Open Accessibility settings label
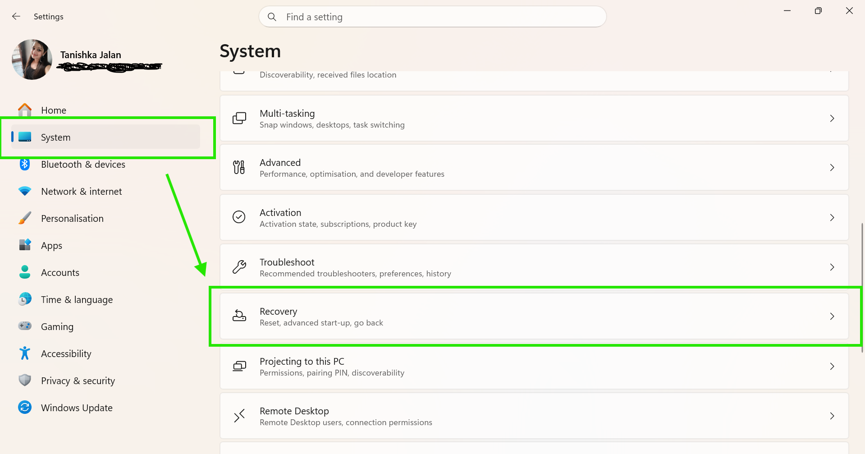The image size is (865, 454). pos(66,354)
